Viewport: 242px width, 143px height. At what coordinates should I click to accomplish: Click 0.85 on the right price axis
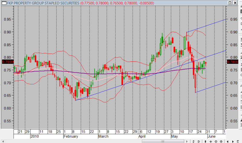click(234, 45)
